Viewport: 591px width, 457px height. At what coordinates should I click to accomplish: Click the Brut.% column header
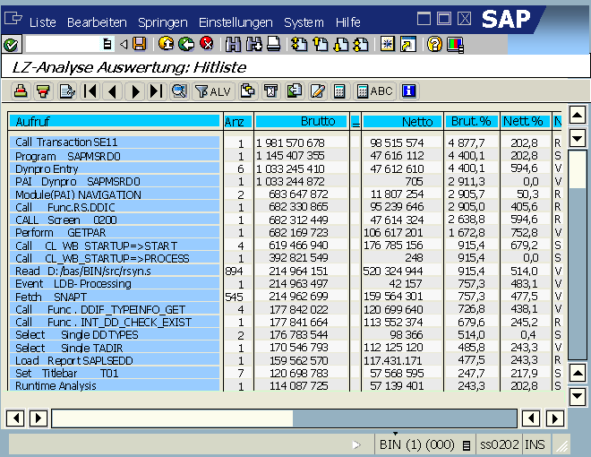pos(472,121)
